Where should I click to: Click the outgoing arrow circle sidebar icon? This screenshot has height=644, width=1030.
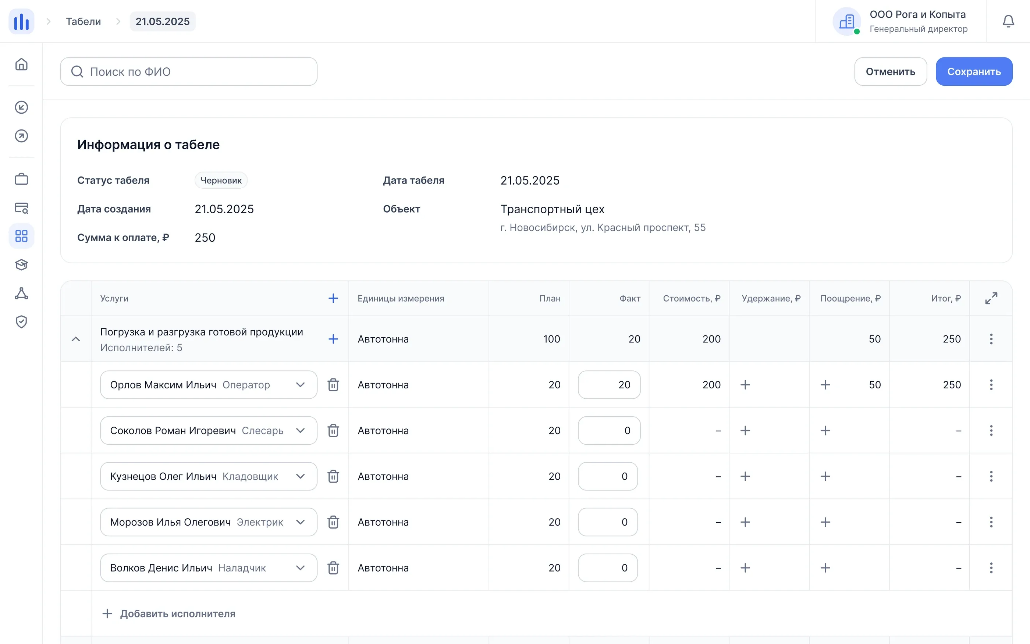(x=21, y=136)
